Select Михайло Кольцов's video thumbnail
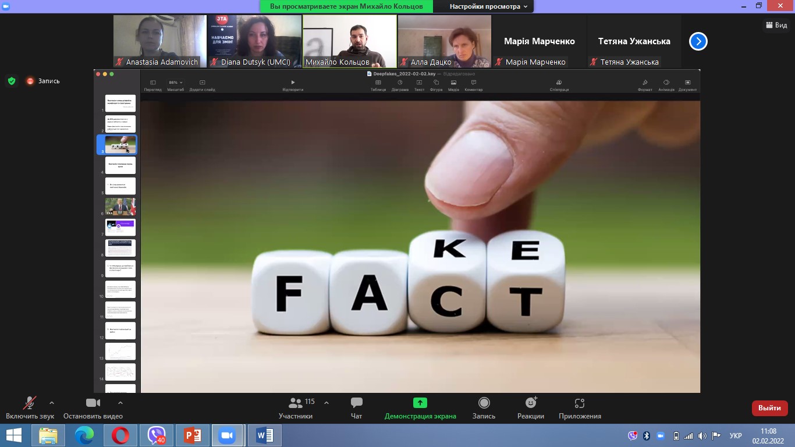Image resolution: width=795 pixels, height=447 pixels. click(350, 41)
